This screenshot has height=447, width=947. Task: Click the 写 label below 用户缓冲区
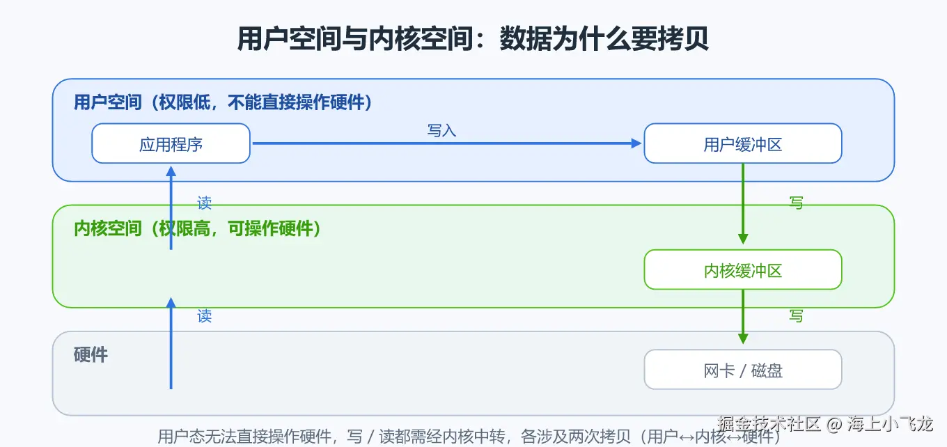pyautogui.click(x=796, y=203)
